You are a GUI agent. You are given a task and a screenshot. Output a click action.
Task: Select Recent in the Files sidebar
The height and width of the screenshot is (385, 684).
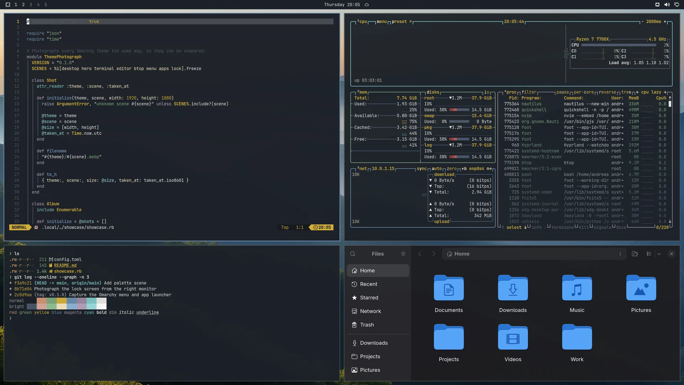coord(378,284)
